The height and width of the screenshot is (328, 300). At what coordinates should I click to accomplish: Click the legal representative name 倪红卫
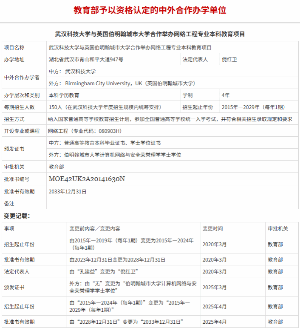(x=229, y=60)
